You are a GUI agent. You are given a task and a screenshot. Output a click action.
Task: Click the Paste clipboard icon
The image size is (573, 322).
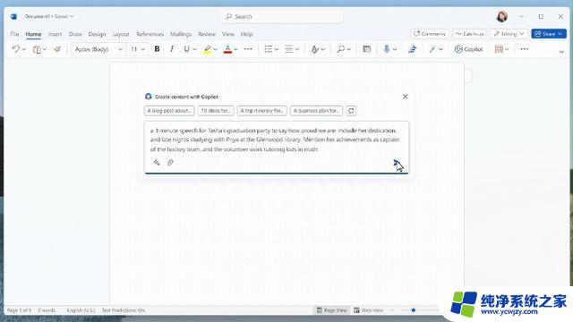pos(37,49)
